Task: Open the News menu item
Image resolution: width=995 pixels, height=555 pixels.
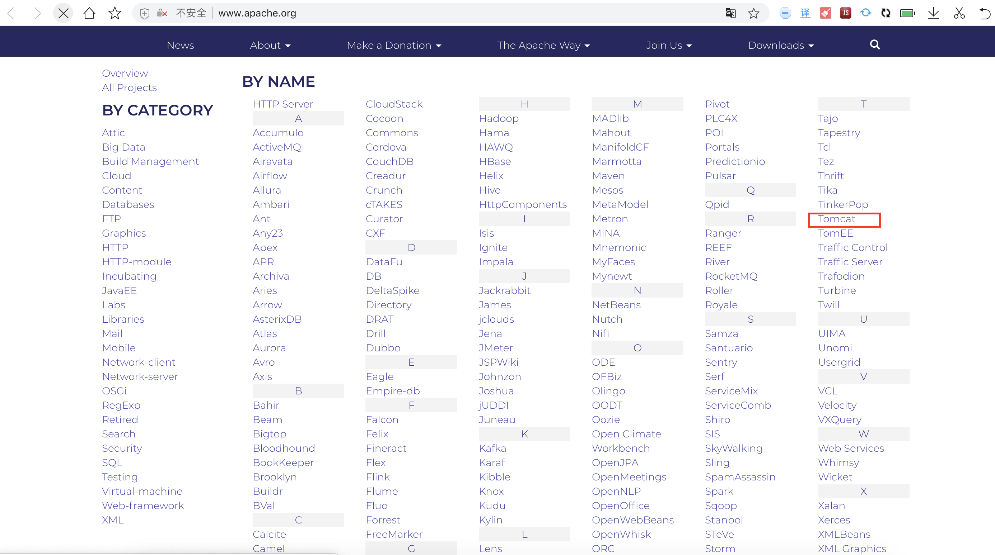Action: pos(181,45)
